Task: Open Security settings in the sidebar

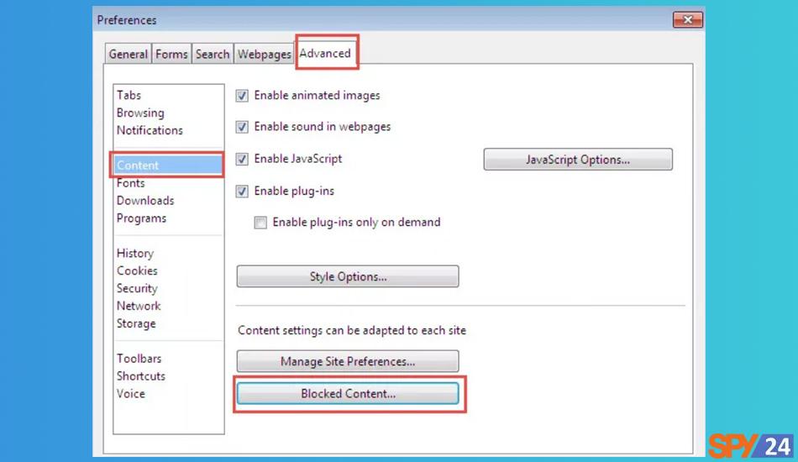Action: (137, 288)
